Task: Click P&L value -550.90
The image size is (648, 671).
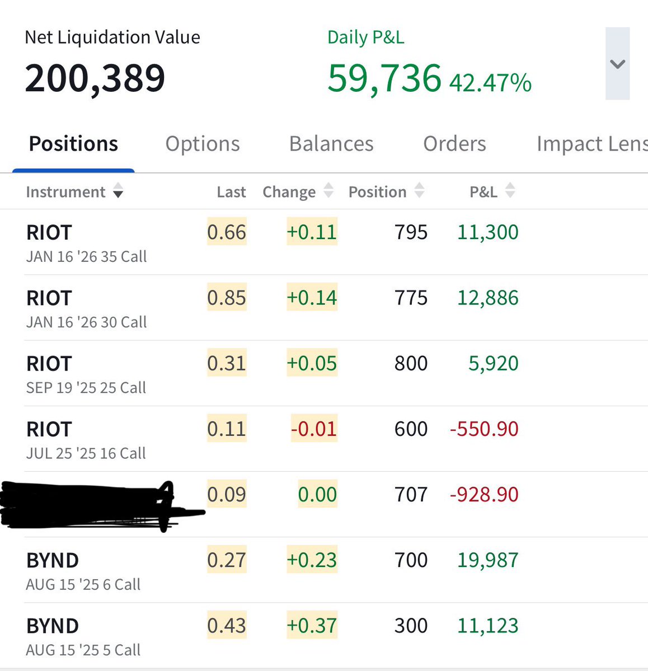Action: click(484, 428)
